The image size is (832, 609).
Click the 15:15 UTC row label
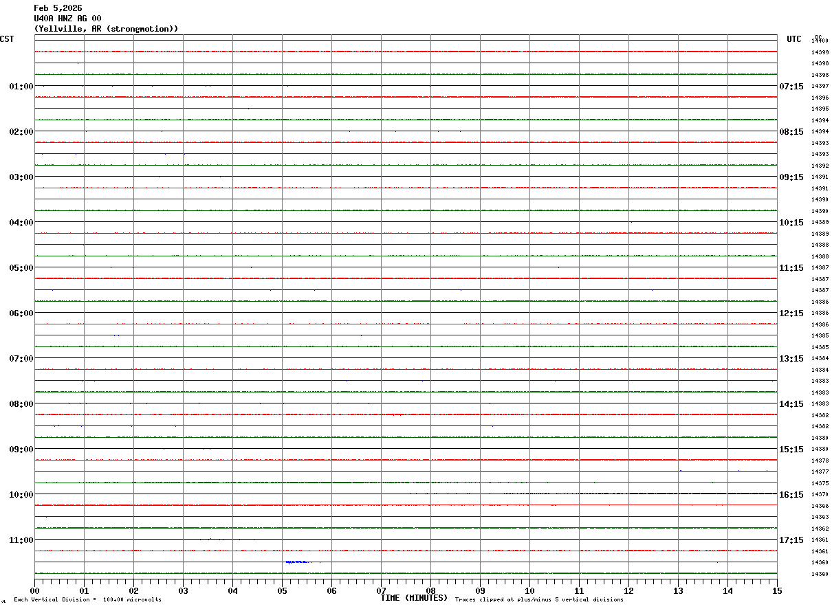click(x=791, y=450)
